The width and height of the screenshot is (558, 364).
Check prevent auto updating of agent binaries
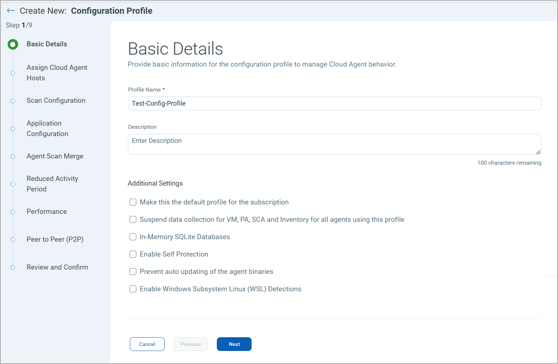coord(133,271)
